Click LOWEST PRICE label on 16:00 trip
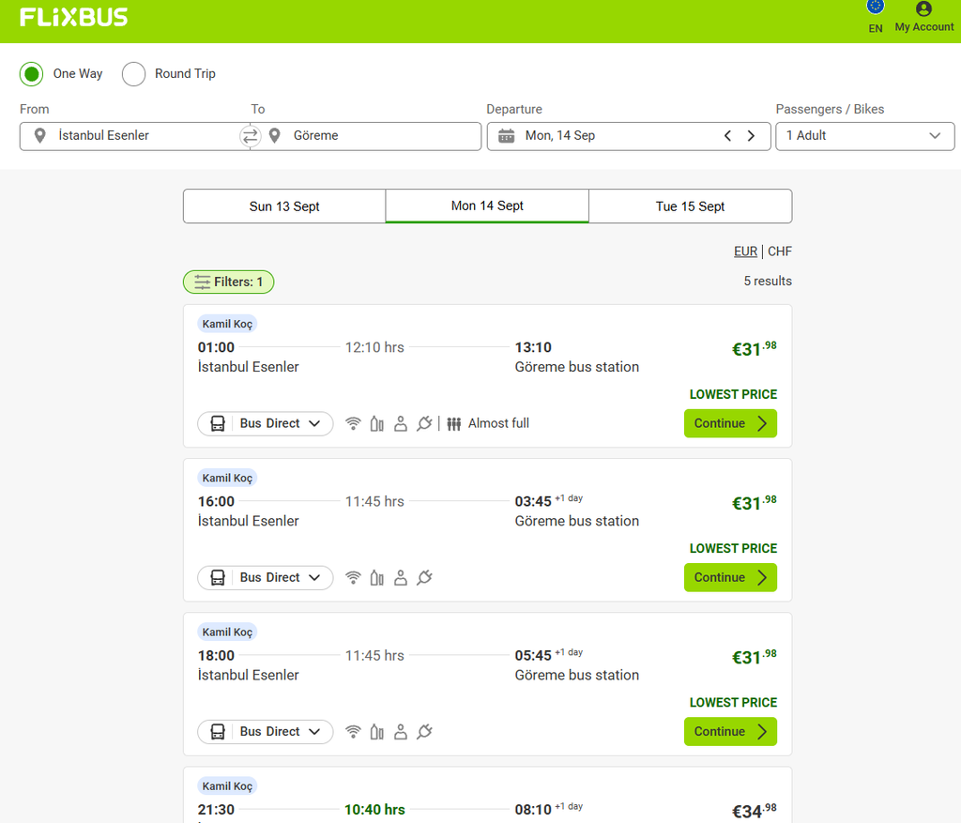Viewport: 961px width, 823px height. click(x=733, y=548)
